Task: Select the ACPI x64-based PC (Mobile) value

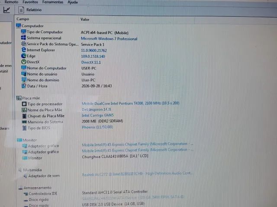Action: pos(105,33)
